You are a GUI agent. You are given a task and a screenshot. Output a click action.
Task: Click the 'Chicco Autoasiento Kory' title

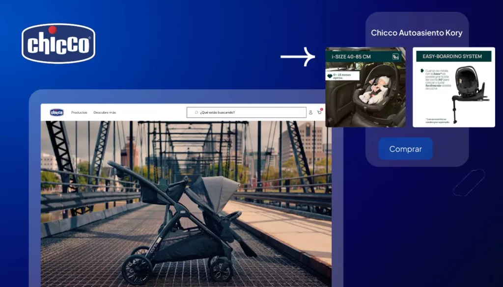click(x=417, y=33)
